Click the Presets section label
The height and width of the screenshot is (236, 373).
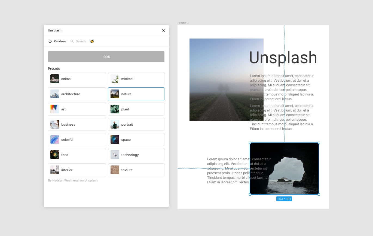click(x=54, y=69)
